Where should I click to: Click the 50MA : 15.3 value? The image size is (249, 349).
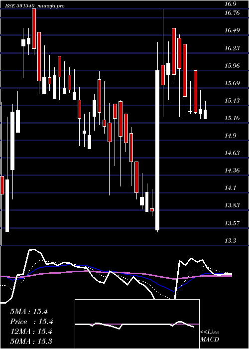(x=31, y=341)
